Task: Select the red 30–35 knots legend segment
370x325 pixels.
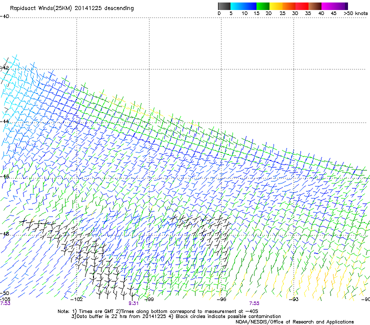Action: (302, 6)
